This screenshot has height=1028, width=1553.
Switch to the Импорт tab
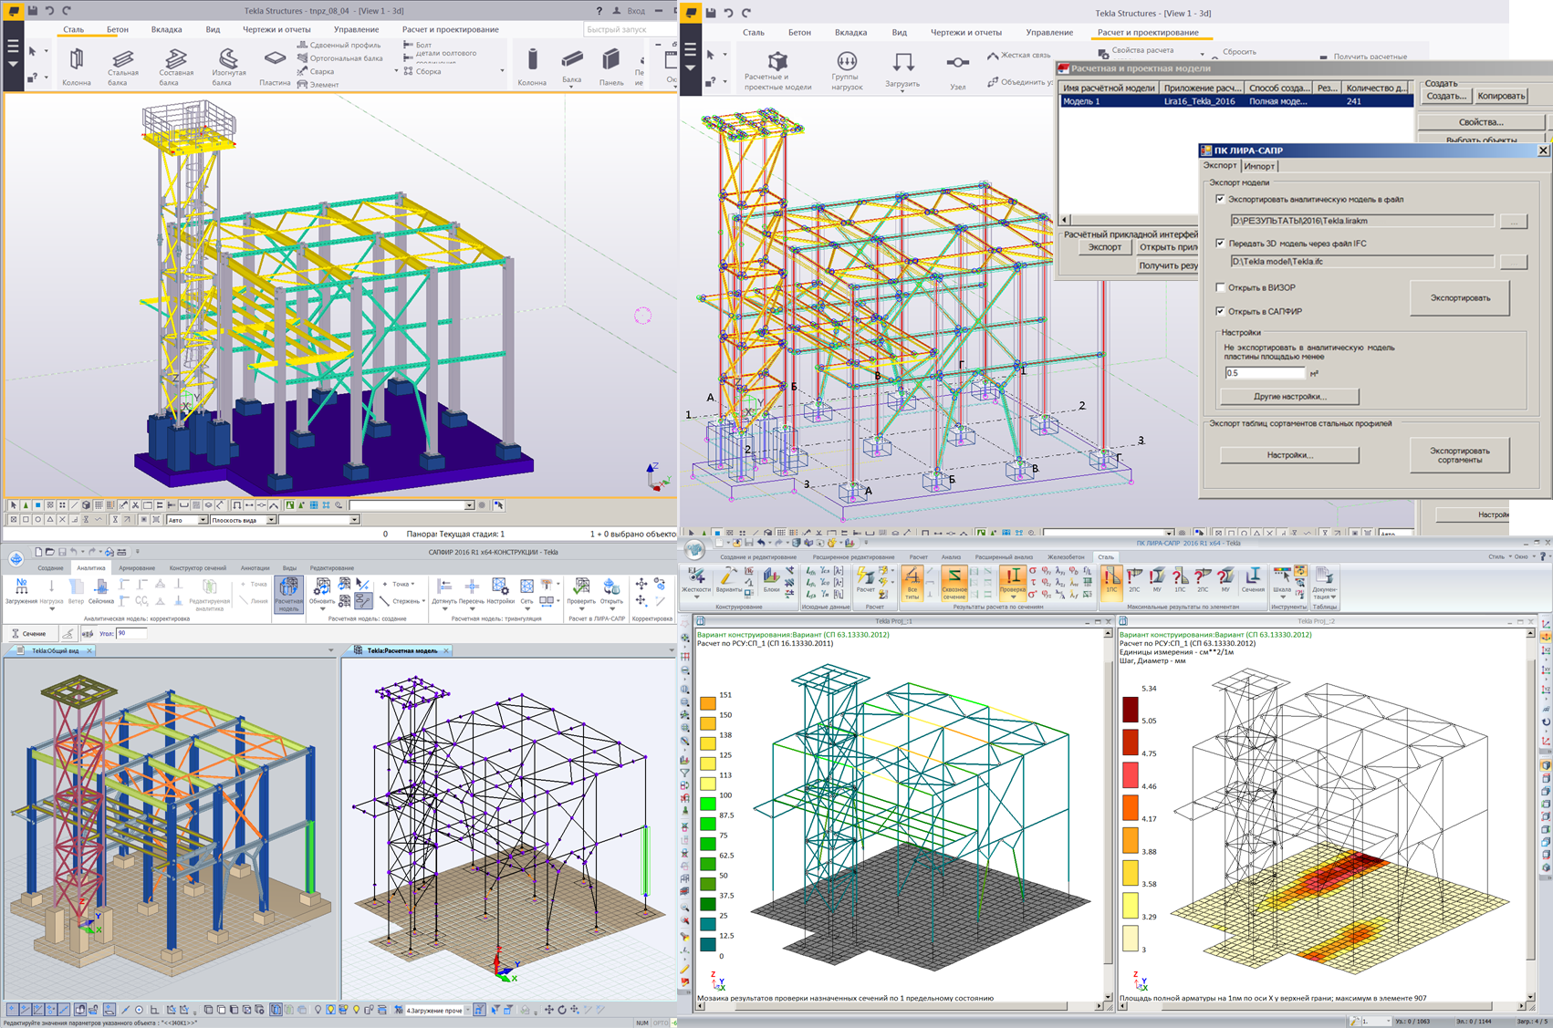point(1259,166)
